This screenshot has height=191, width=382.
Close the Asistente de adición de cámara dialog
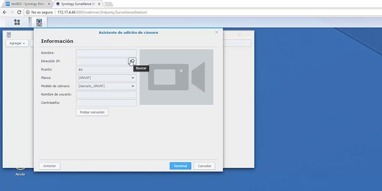(x=217, y=32)
